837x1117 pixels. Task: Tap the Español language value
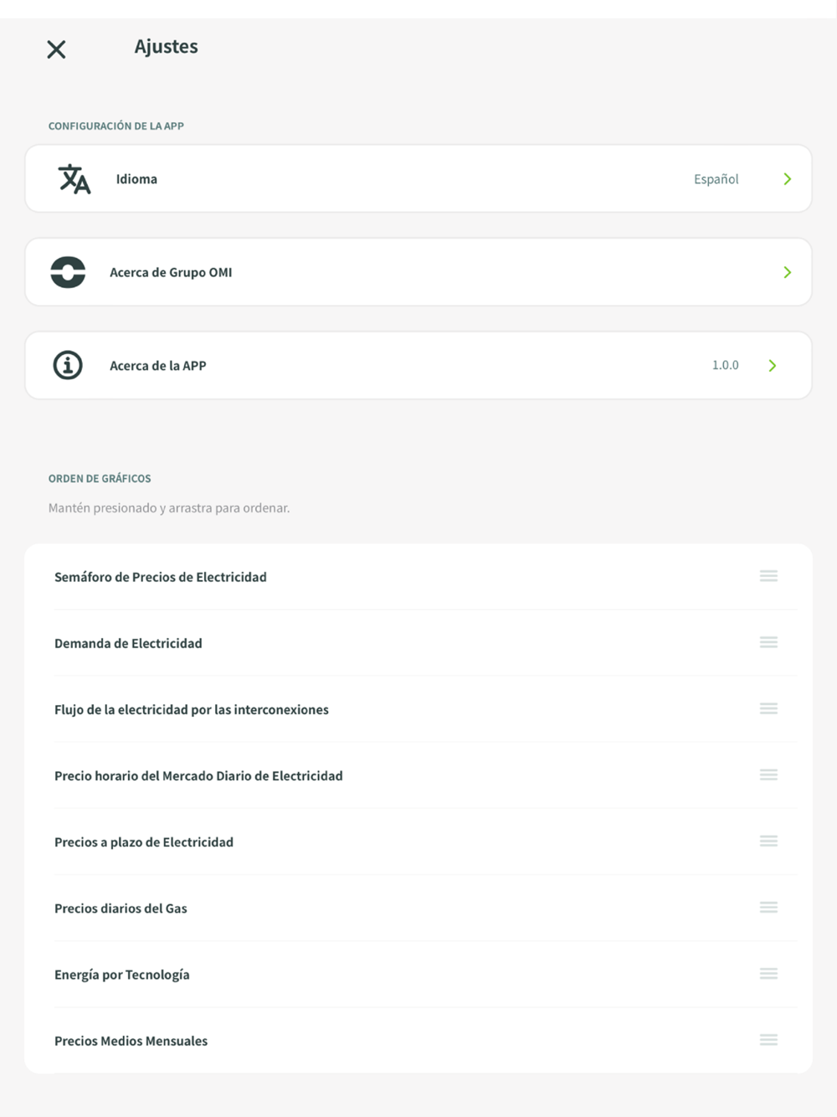click(x=716, y=179)
